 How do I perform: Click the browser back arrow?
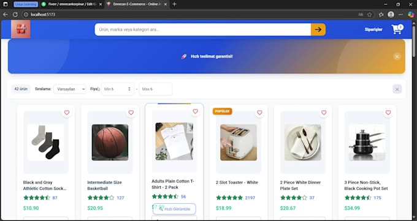click(6, 14)
